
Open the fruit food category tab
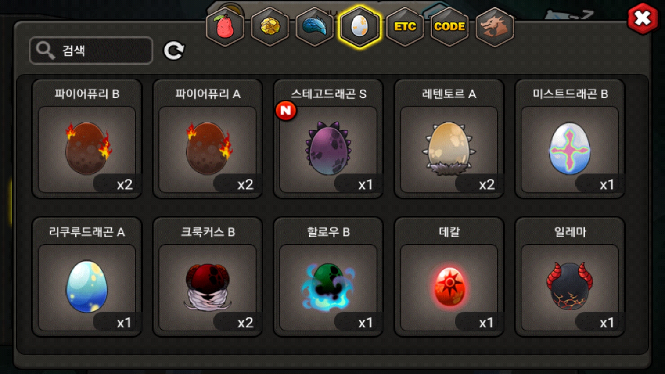225,27
